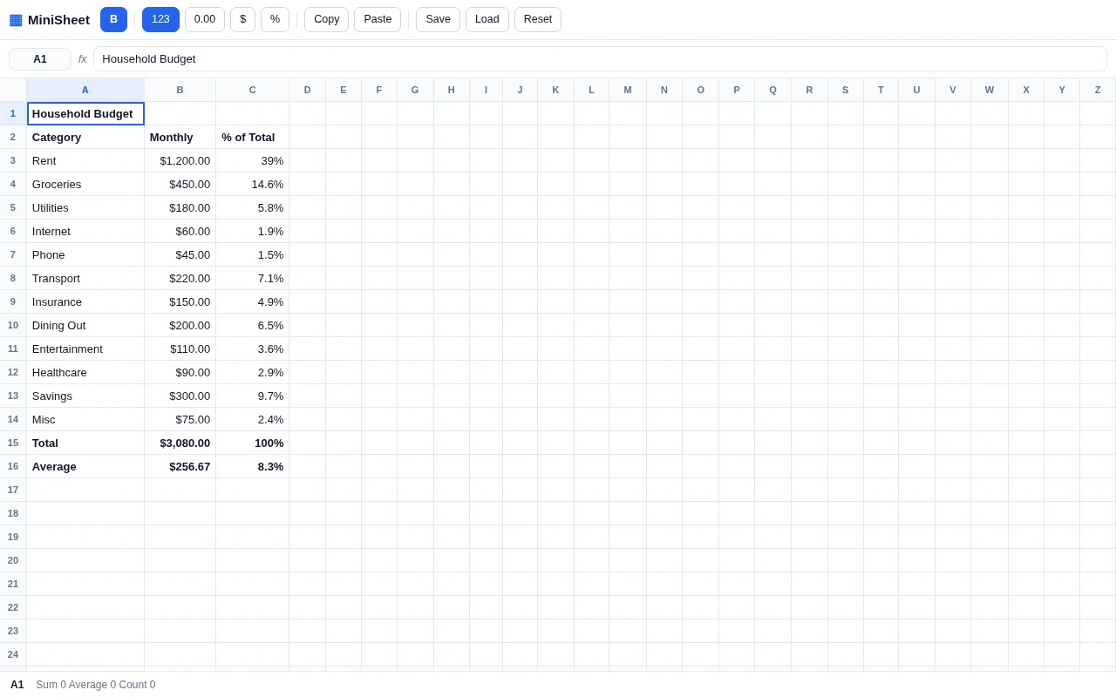Save the spreadsheet
Viewport: 1116px width, 697px height.
click(438, 19)
